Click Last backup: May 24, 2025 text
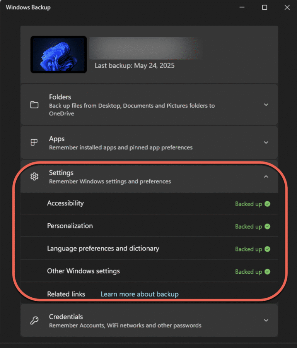This screenshot has height=348, width=297. (135, 66)
